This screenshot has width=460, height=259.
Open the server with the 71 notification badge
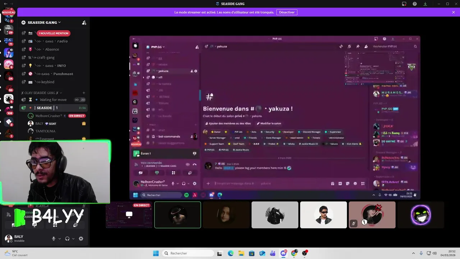[8, 41]
